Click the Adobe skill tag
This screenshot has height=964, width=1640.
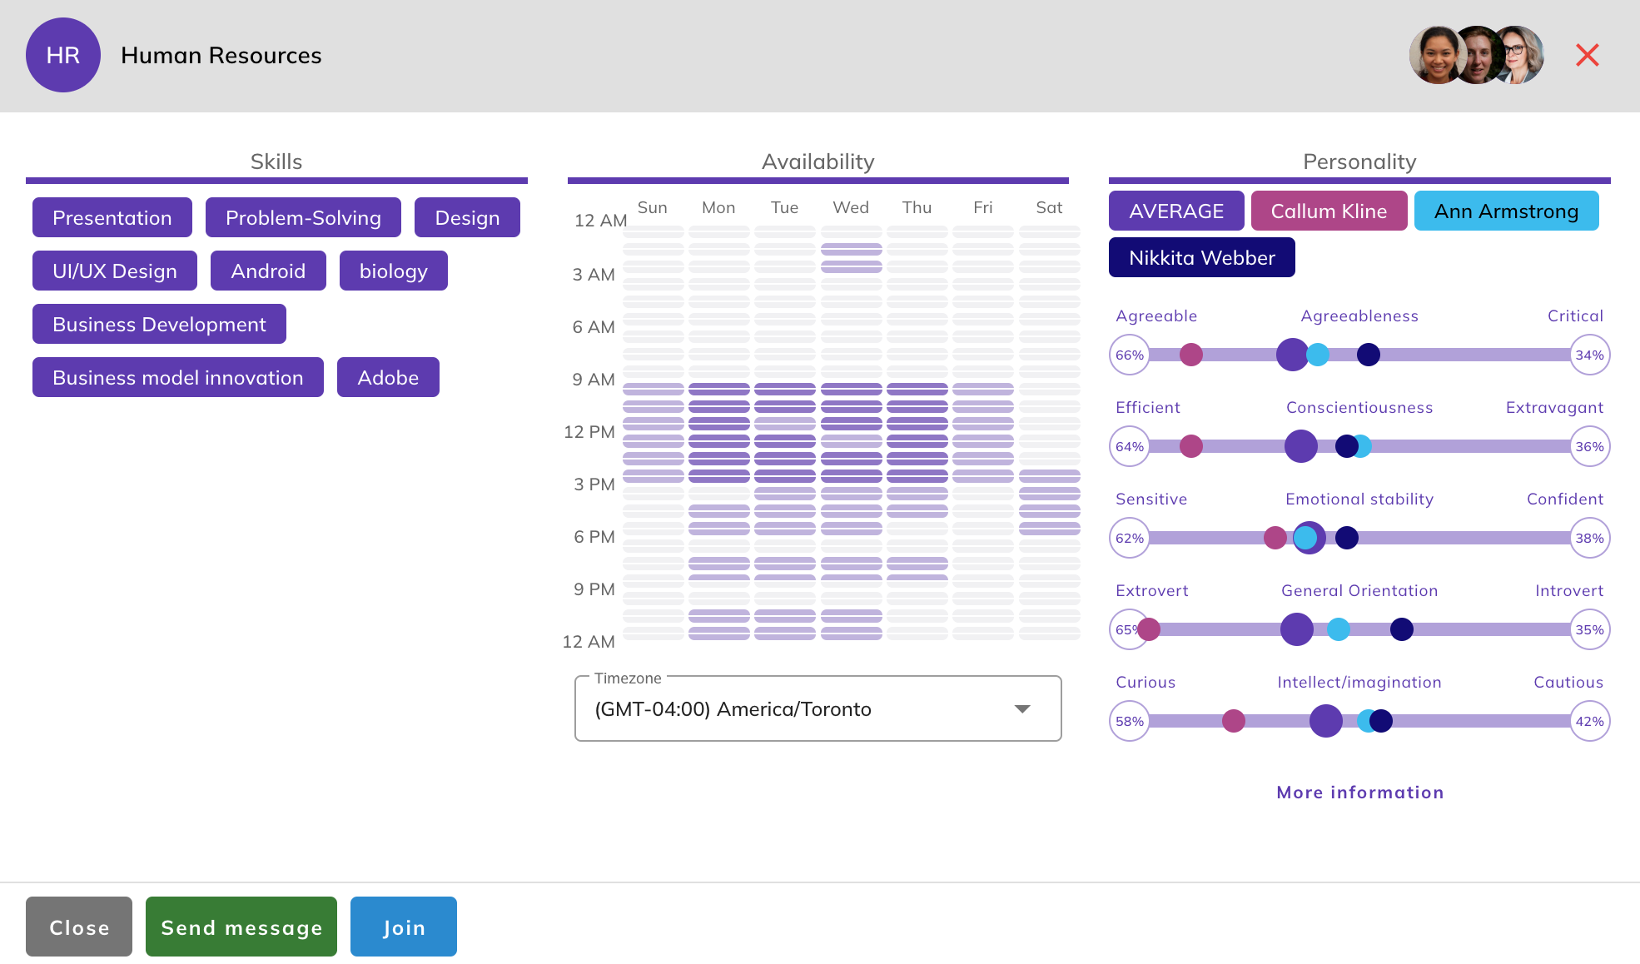tap(388, 378)
